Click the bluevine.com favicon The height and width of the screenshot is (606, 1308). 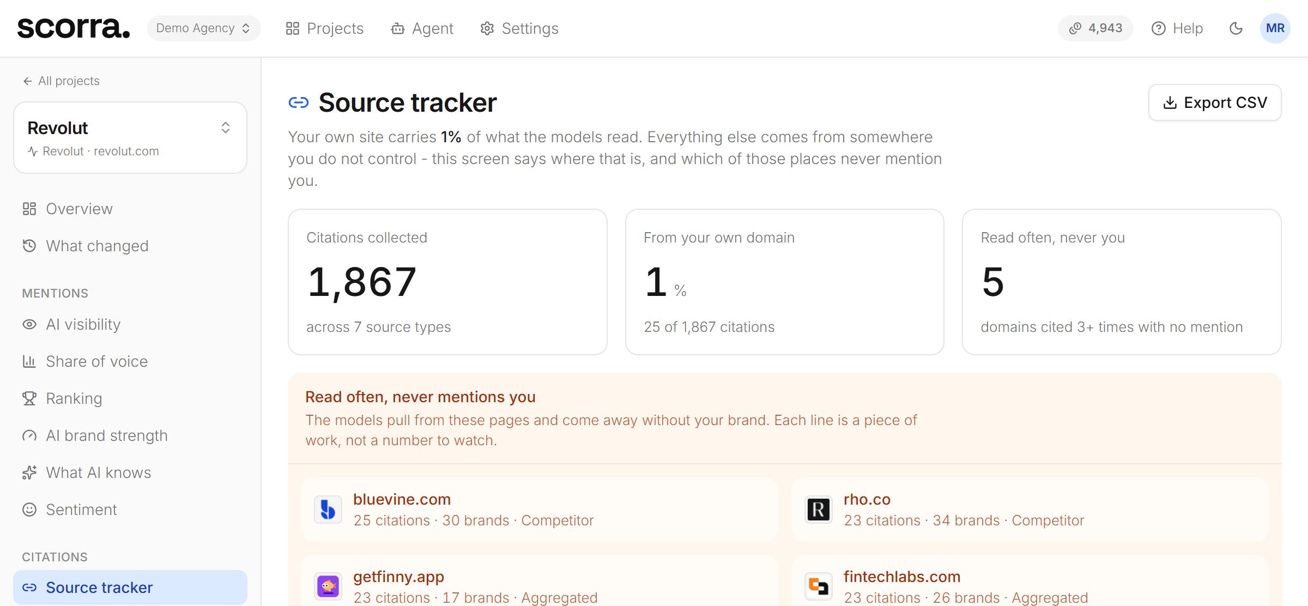[328, 510]
